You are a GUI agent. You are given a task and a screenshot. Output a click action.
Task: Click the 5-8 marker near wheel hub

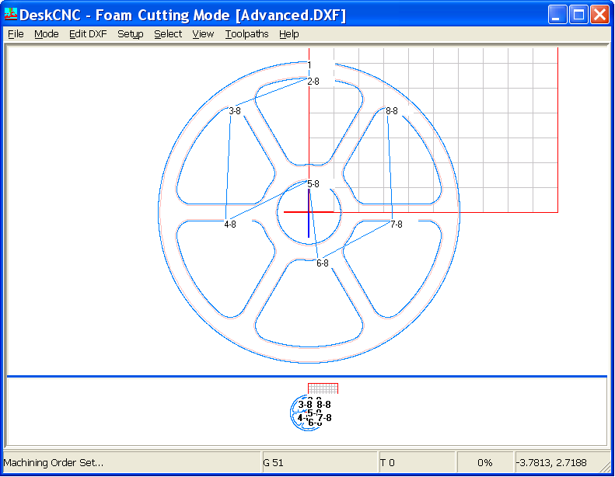point(313,184)
